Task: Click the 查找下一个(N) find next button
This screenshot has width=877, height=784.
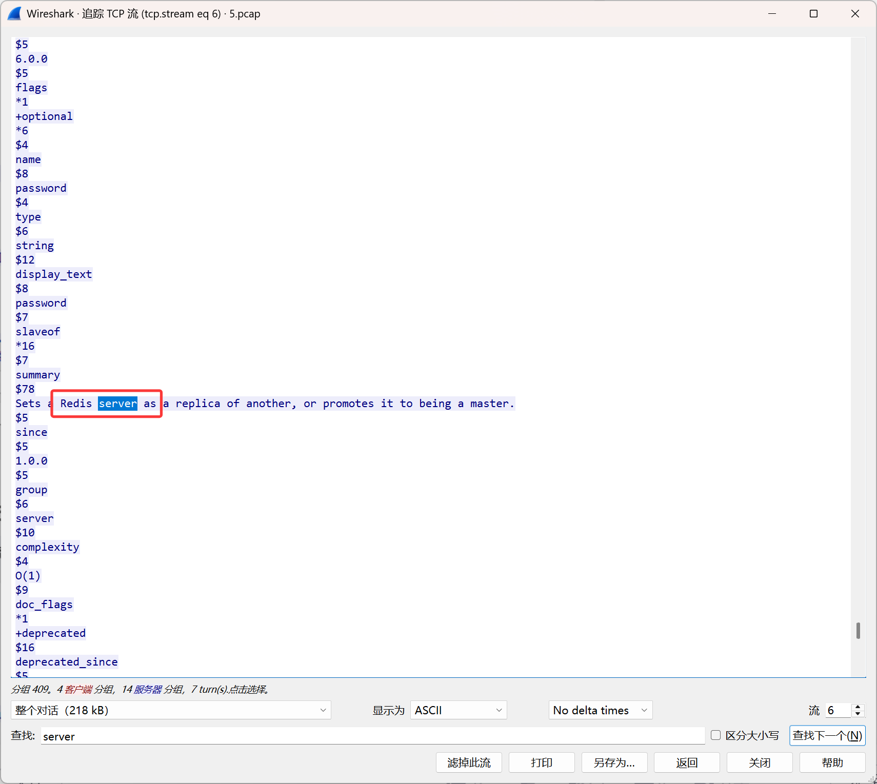Action: point(827,736)
